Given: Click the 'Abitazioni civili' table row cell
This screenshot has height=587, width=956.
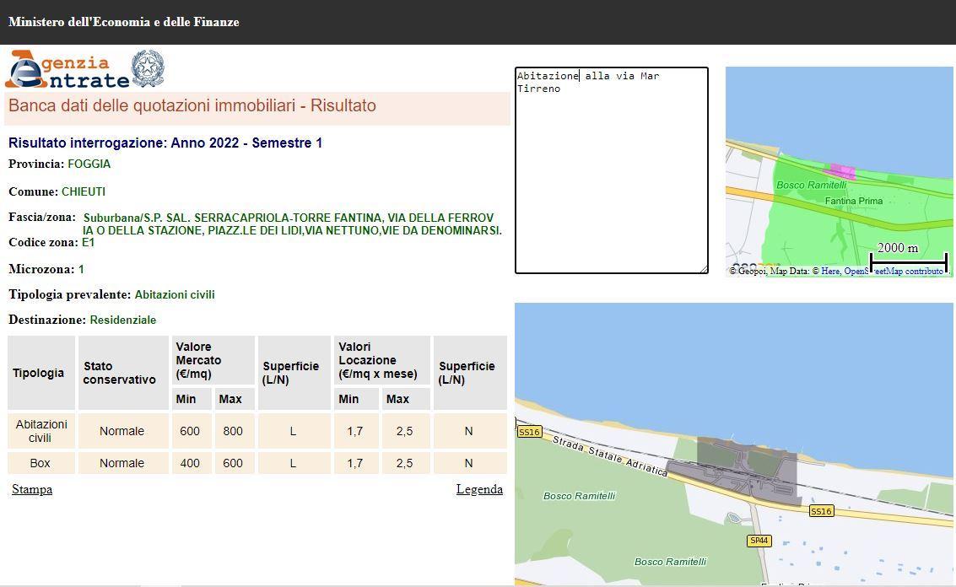Looking at the screenshot, I should coord(41,431).
